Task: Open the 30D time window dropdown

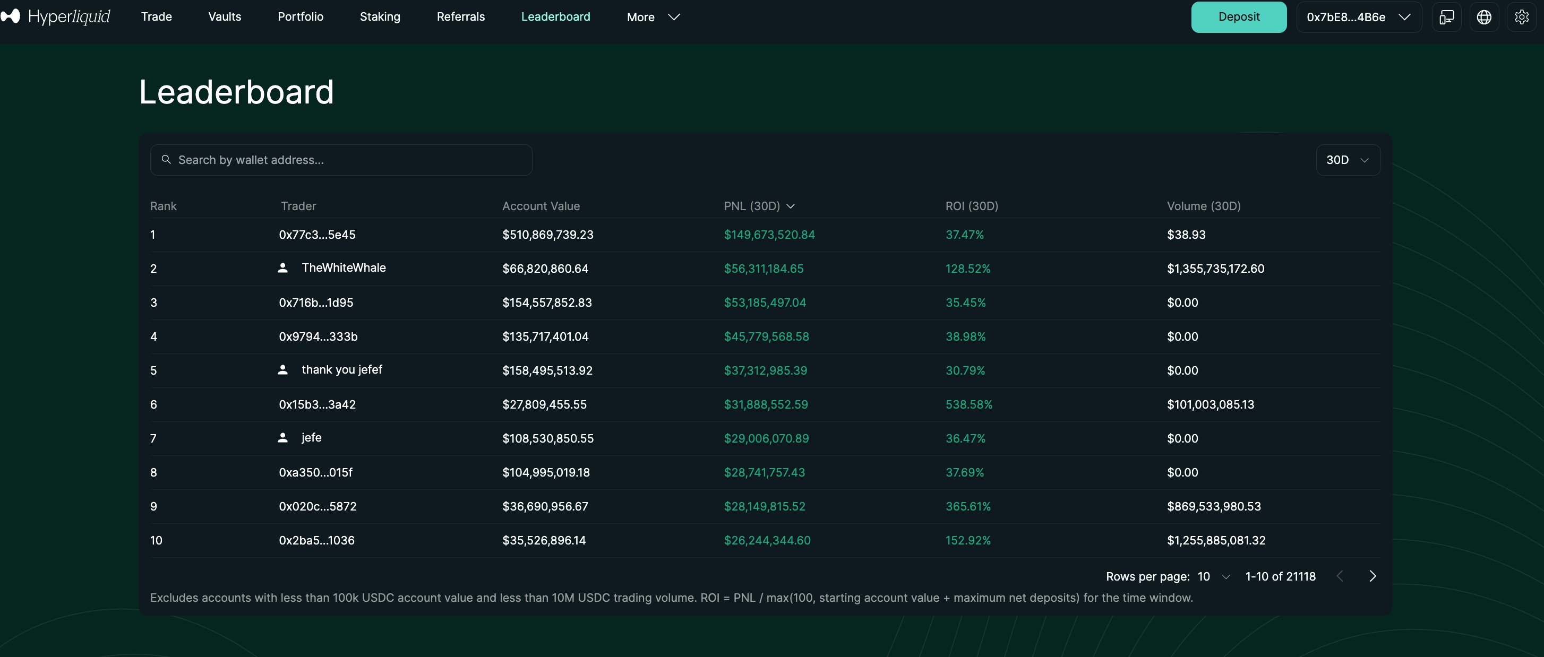Action: (1348, 160)
